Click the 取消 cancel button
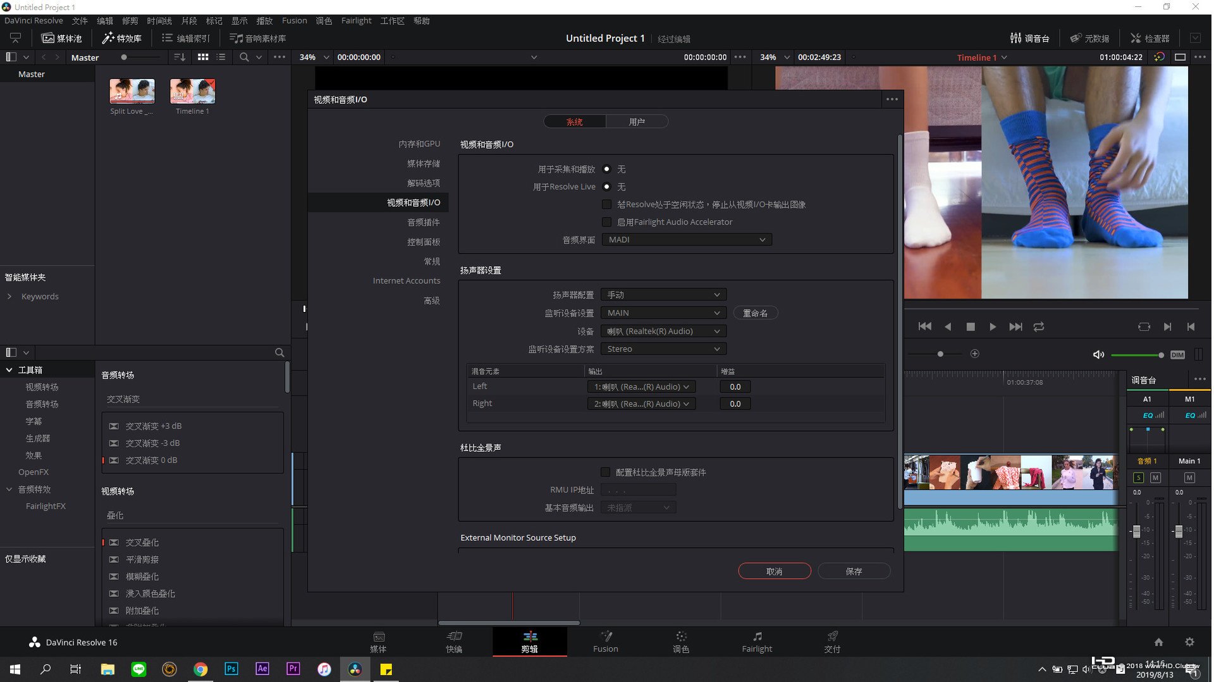 click(775, 571)
